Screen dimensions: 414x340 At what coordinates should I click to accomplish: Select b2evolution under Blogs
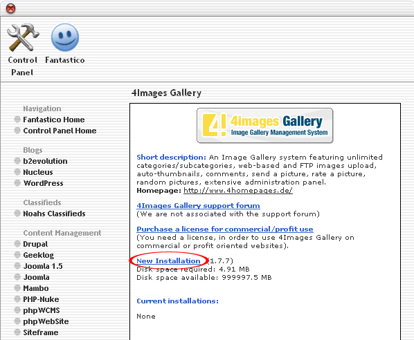[45, 161]
